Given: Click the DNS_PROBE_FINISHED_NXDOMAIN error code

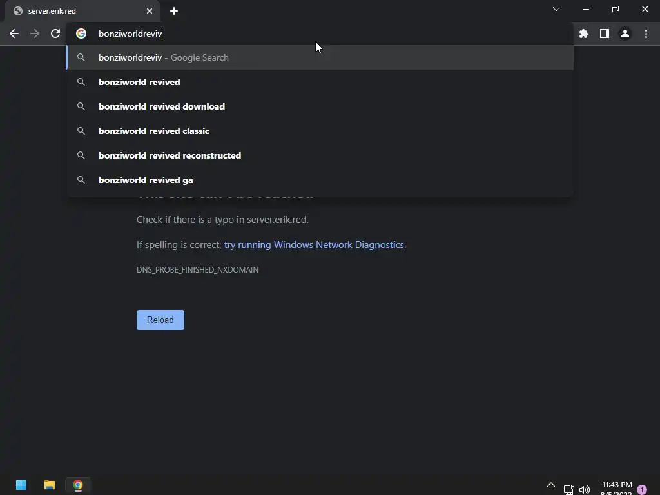Looking at the screenshot, I should (197, 270).
